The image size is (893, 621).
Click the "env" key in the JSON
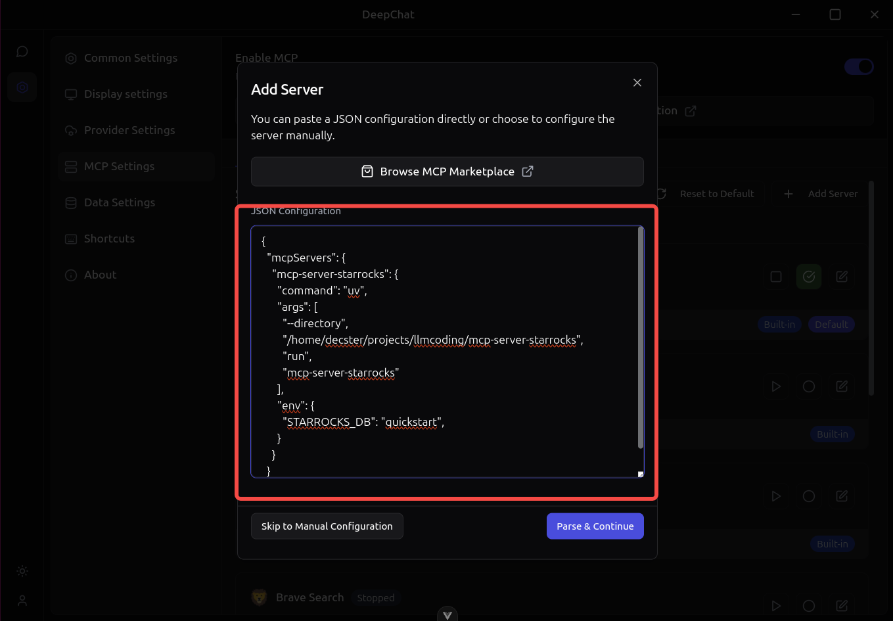(x=290, y=405)
